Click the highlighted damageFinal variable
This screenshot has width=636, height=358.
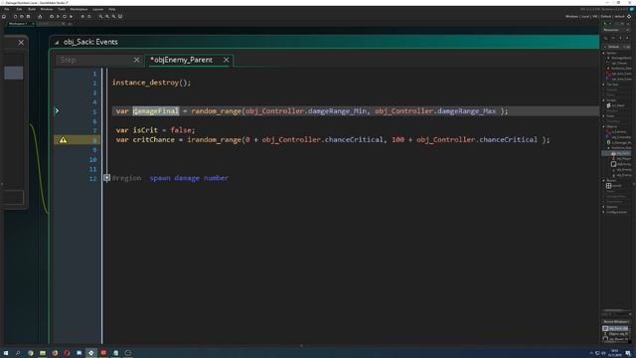tap(156, 110)
